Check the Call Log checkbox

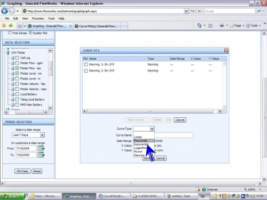click(17, 58)
